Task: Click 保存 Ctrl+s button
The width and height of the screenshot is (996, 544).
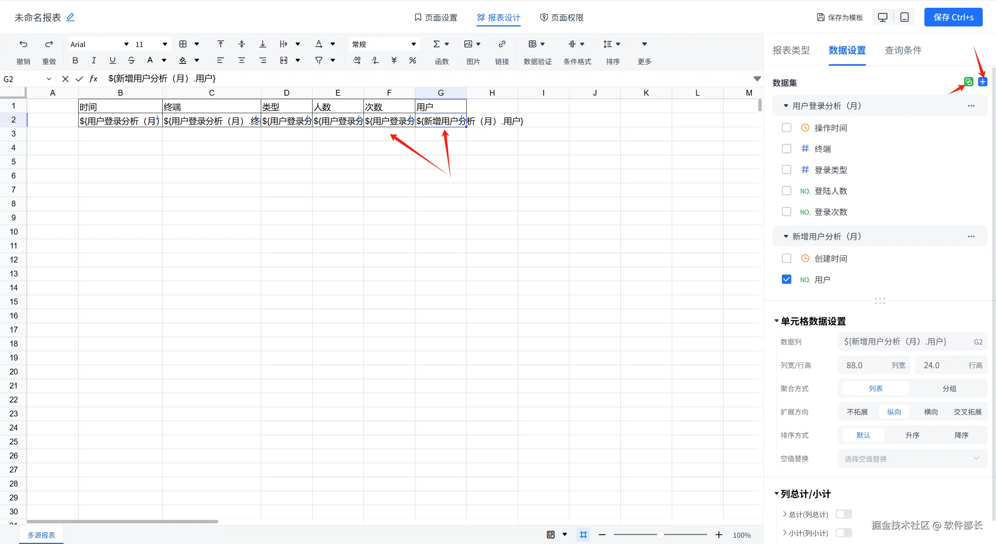Action: [x=953, y=17]
